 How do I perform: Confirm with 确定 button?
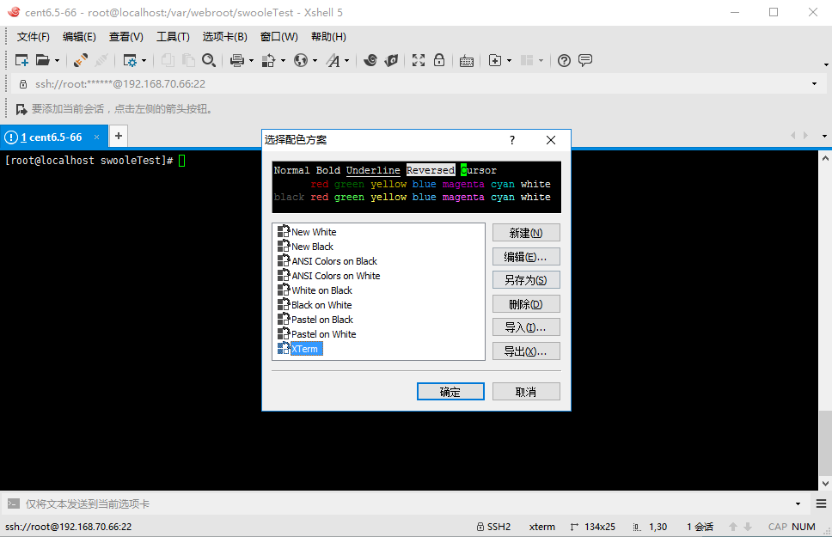tap(450, 392)
